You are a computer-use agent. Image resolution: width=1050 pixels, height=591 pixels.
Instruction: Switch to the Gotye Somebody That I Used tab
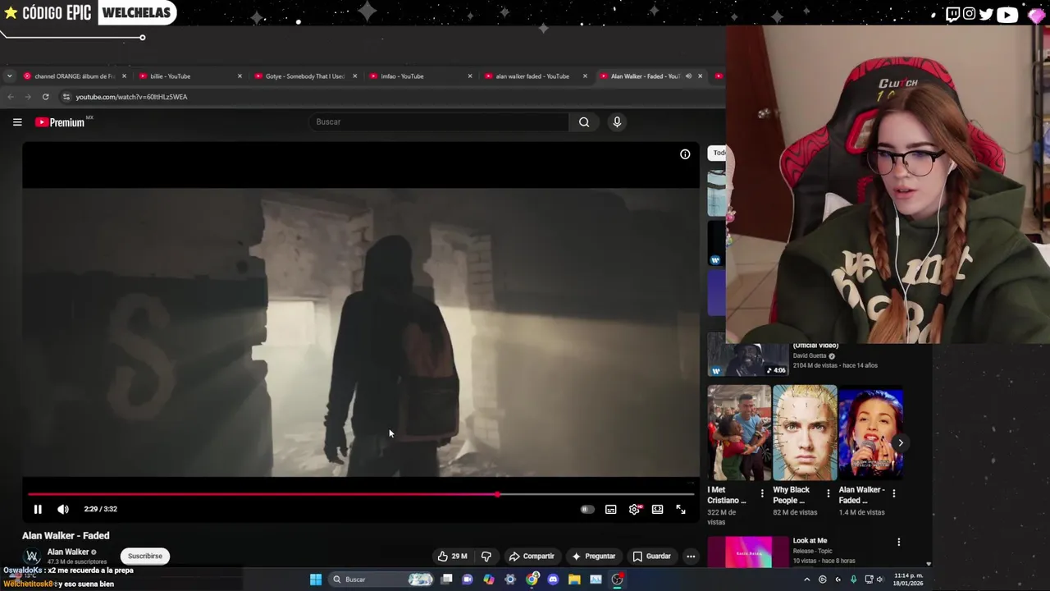tap(305, 76)
